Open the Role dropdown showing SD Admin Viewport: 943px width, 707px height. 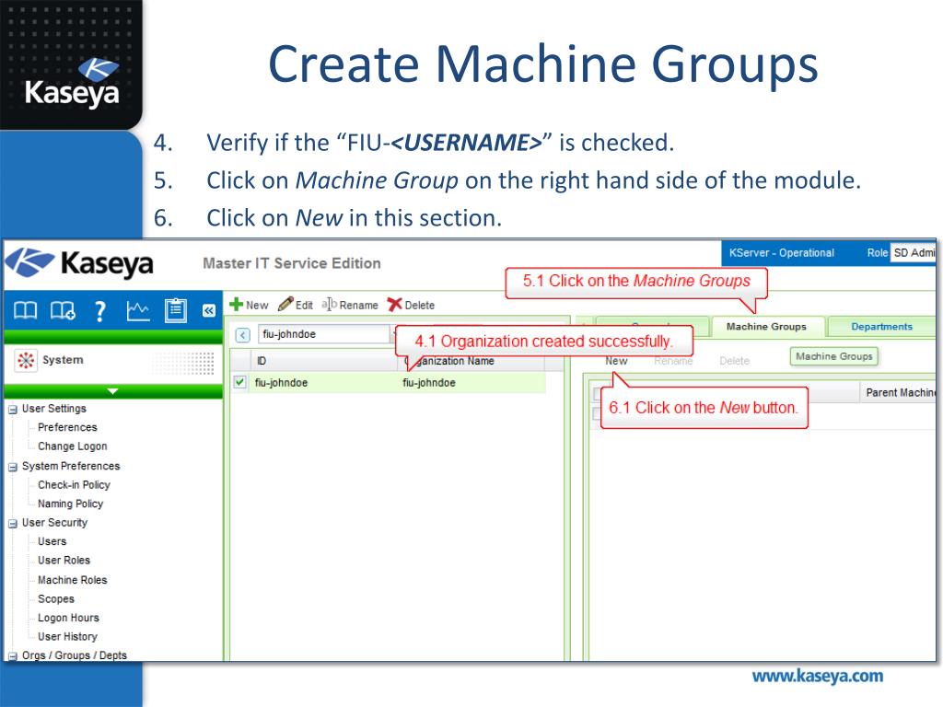click(x=914, y=252)
